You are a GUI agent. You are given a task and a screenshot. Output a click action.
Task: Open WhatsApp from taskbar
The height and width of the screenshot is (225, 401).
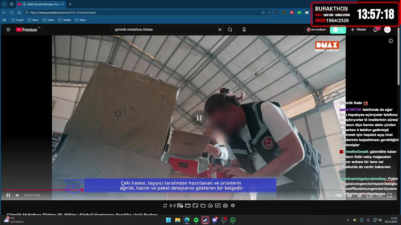233,220
